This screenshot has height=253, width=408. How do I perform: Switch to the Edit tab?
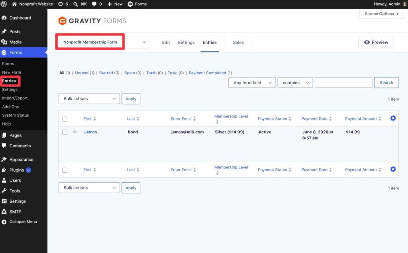[166, 42]
